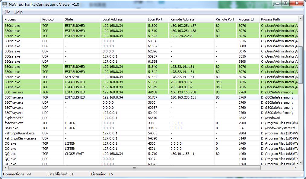This screenshot has width=306, height=179.
Task: Select QQ.exe row listening on port 4301
Action: click(151, 149)
